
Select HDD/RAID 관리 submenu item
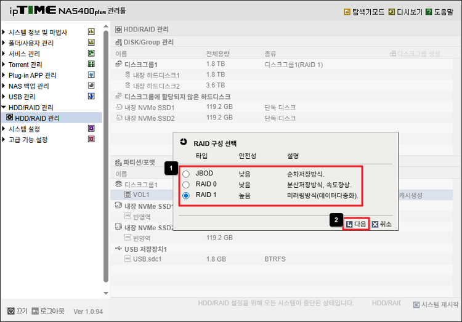coord(37,118)
